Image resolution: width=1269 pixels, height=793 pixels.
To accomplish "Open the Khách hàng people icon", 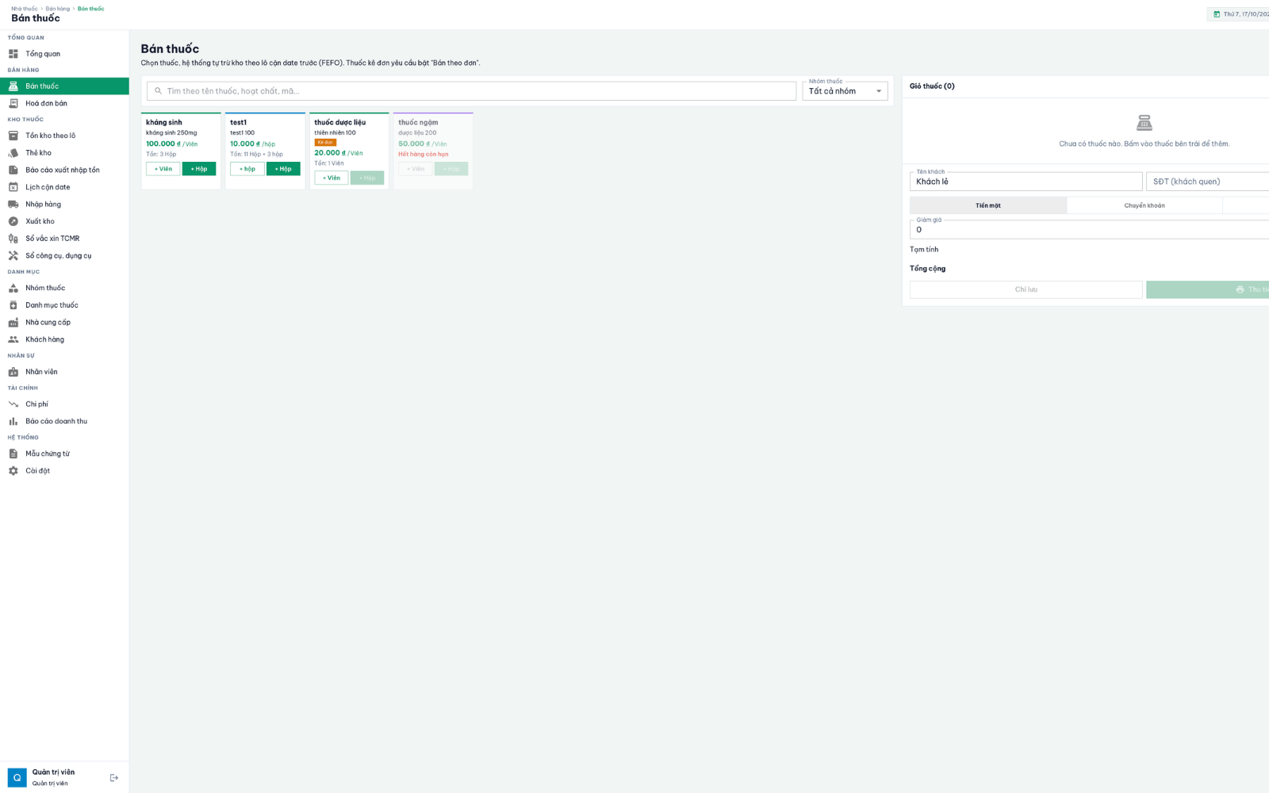I will (13, 339).
